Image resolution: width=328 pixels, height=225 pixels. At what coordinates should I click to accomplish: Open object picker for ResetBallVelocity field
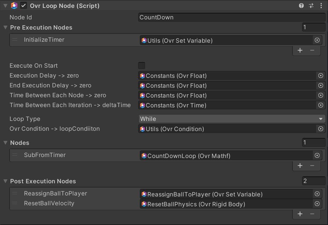click(x=317, y=204)
